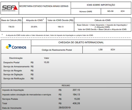
Task: Click the RESUMO section header
Action: pos(66,85)
